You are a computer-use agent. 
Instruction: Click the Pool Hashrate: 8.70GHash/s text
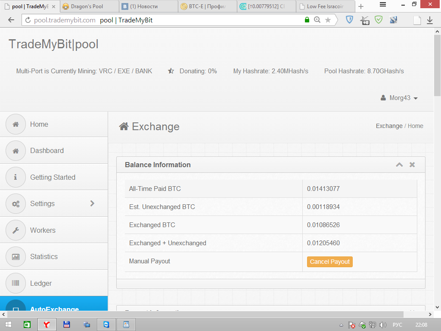coord(364,71)
